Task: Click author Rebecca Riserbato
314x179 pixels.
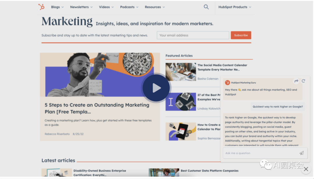Action: [57, 134]
